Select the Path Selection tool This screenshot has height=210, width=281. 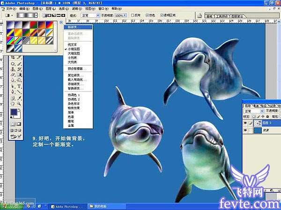pos(13,86)
